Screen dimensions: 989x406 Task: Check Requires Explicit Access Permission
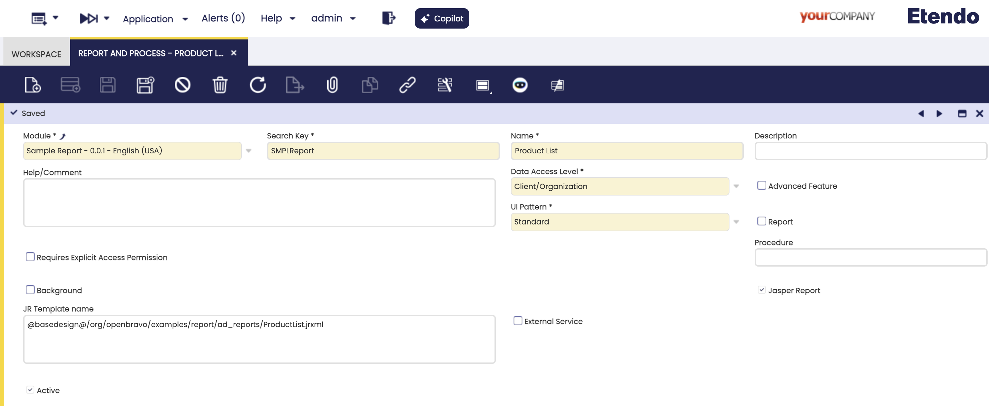pyautogui.click(x=30, y=257)
